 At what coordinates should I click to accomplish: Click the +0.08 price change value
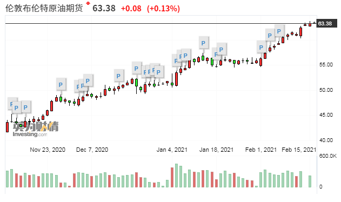pyautogui.click(x=131, y=9)
